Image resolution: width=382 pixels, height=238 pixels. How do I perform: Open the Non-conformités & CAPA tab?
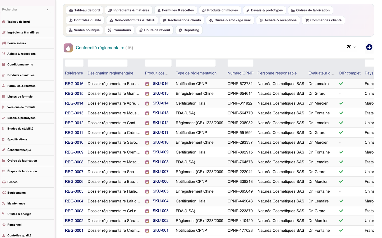(x=132, y=20)
